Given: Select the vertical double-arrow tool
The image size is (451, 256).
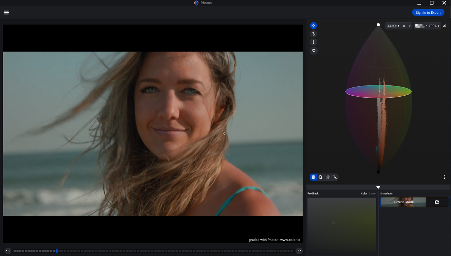Looking at the screenshot, I should pyautogui.click(x=313, y=42).
